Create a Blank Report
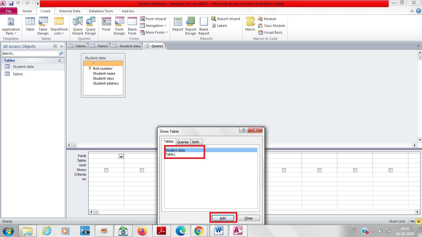Viewport: 422px width, 237px height. [x=204, y=26]
